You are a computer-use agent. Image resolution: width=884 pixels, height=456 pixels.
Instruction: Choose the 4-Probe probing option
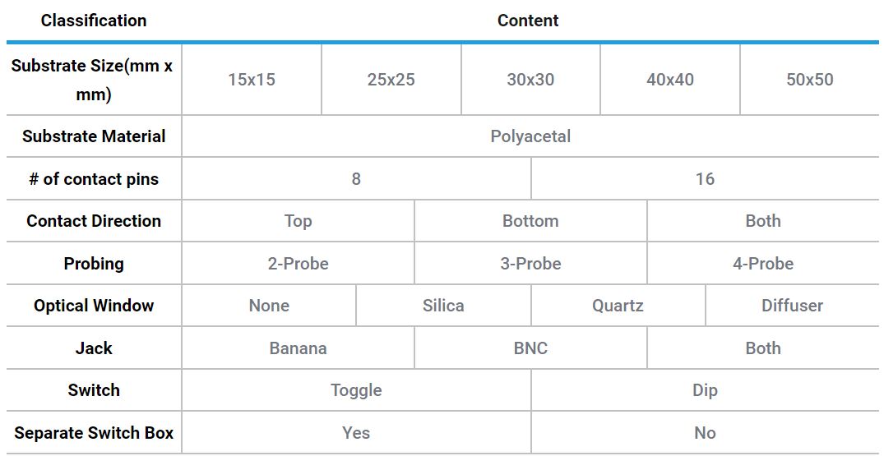pos(763,264)
